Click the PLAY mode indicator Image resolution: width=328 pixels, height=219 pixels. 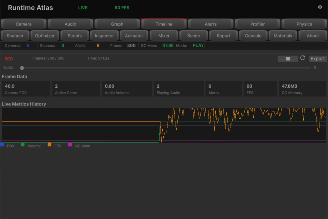coord(198,45)
